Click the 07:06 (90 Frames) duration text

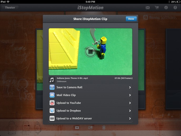click(123, 78)
